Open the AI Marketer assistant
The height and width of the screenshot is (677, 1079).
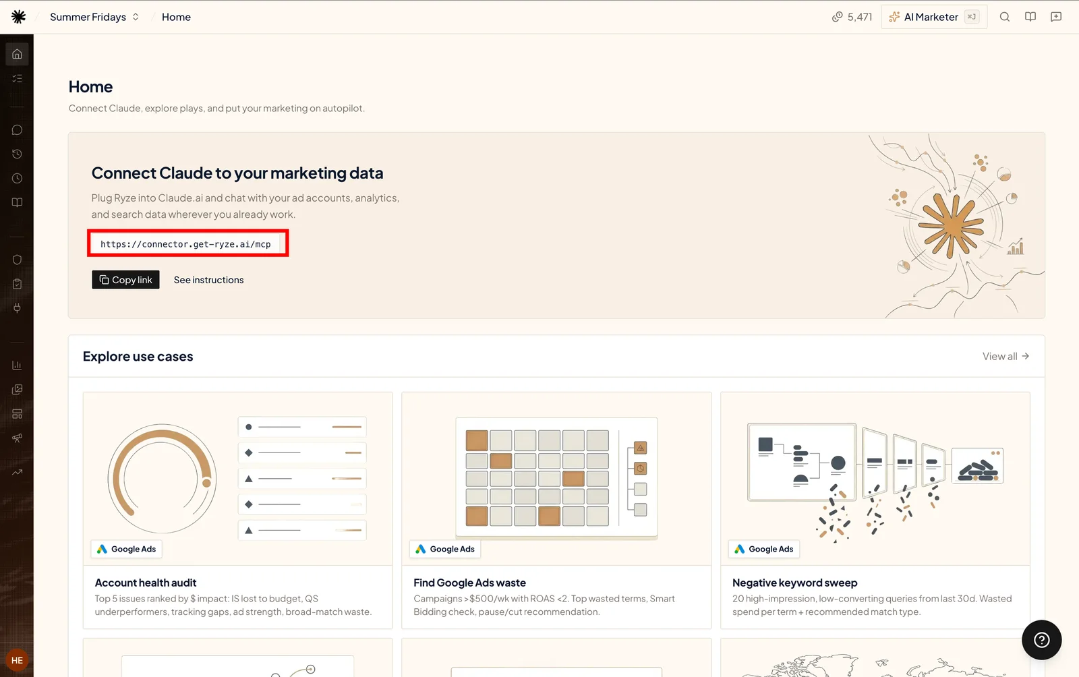coord(934,17)
